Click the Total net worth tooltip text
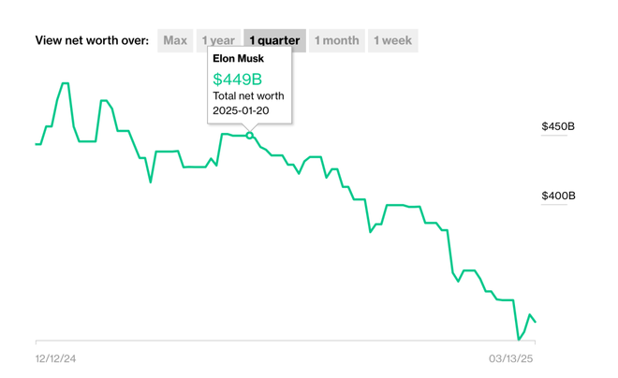 click(248, 95)
